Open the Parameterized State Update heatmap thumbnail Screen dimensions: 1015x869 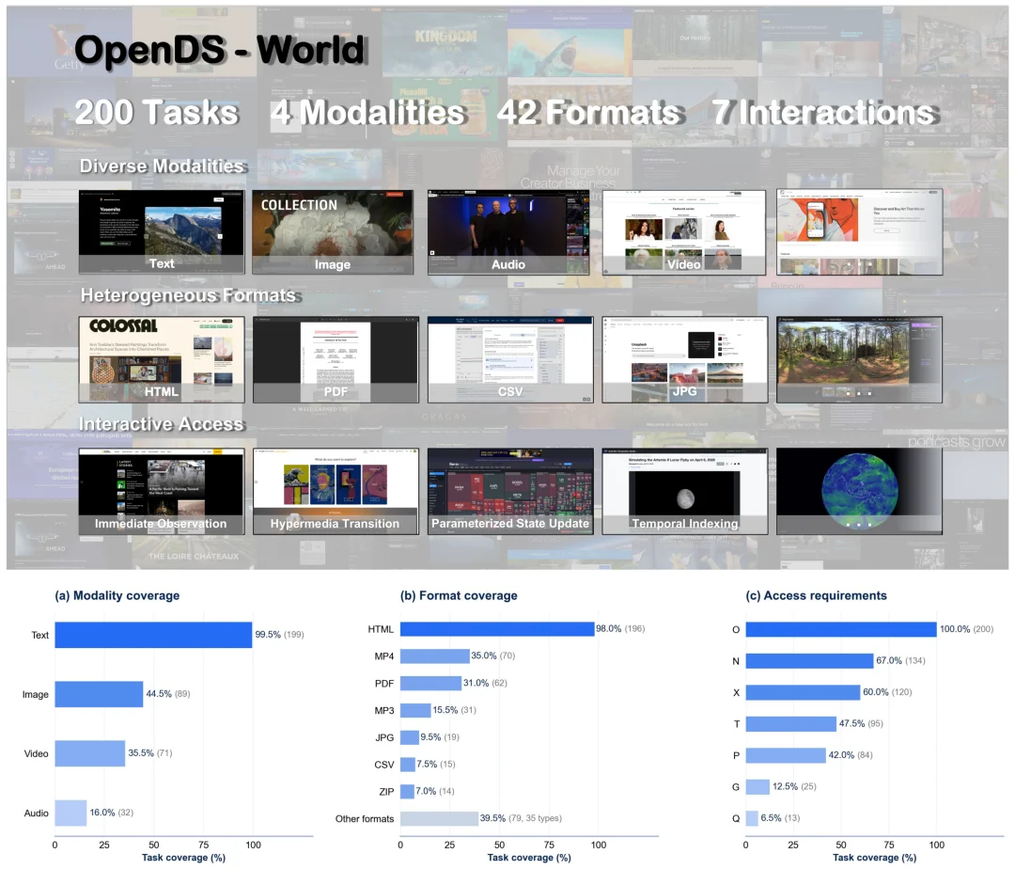click(510, 491)
